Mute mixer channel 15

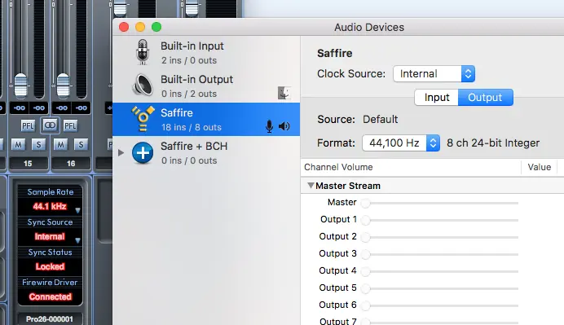[x=18, y=144]
